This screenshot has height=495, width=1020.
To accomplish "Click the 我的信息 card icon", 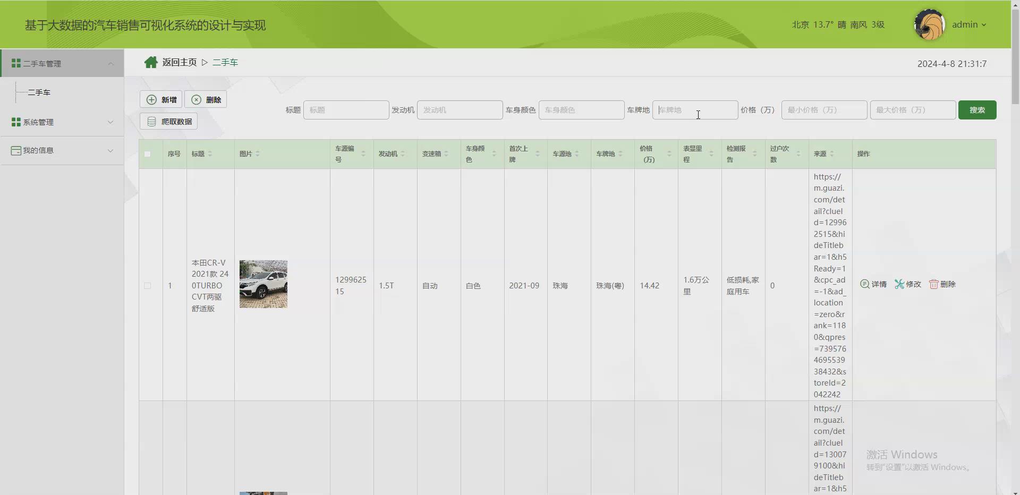I will click(x=16, y=151).
